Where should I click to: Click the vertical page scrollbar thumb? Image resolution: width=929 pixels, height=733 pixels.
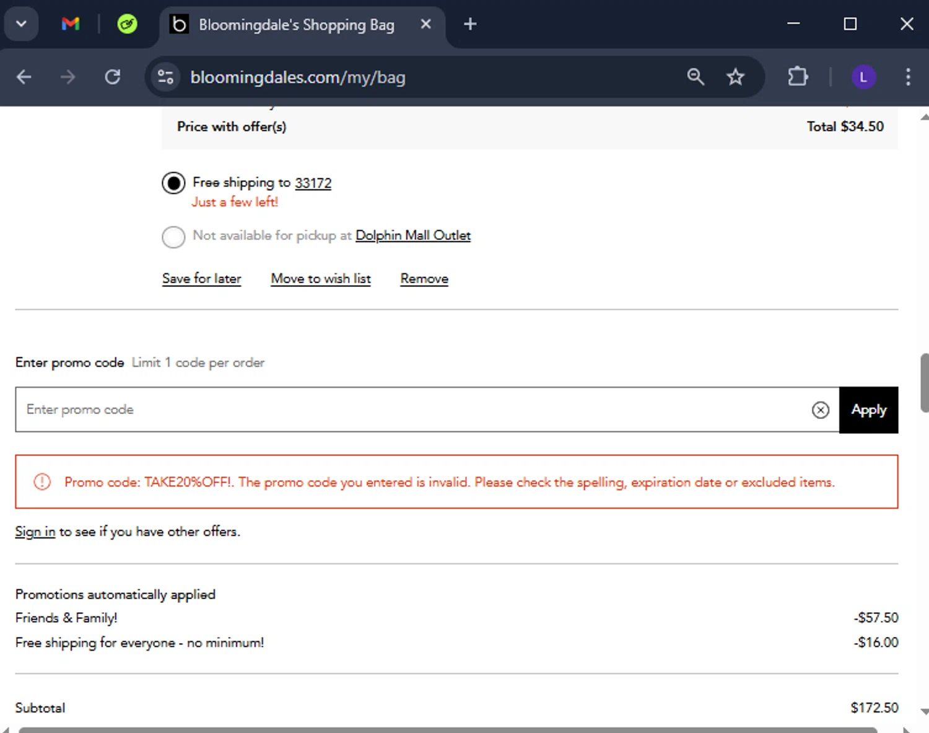pyautogui.click(x=924, y=382)
